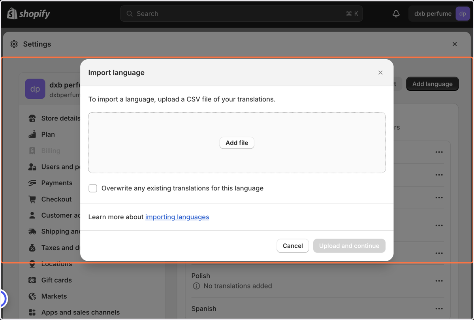Click the Spanish language name
Viewport: 474px width, 320px height.
click(204, 309)
